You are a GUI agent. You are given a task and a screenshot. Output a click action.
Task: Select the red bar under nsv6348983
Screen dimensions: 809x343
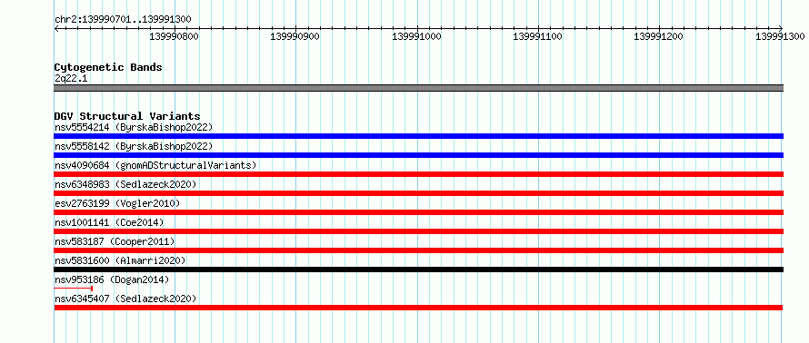(x=418, y=193)
